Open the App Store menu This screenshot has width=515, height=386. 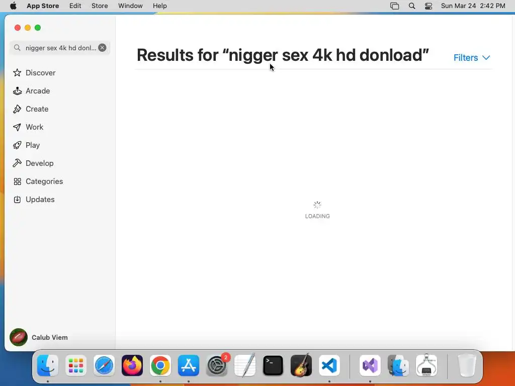pos(43,6)
